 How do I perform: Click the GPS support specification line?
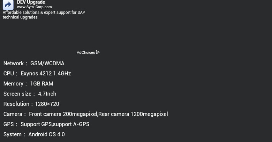coord(46,124)
